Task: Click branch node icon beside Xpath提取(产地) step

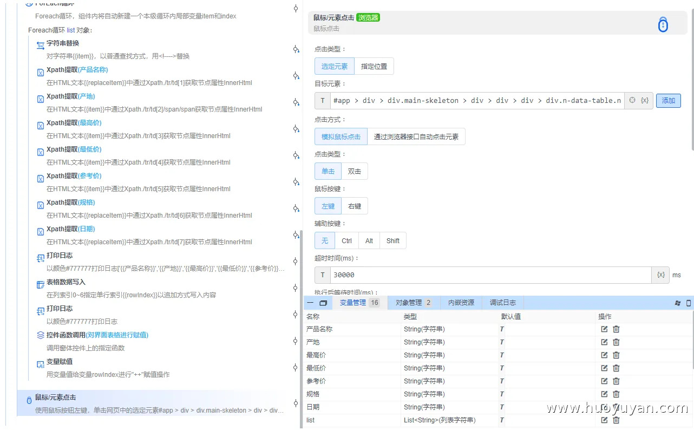Action: (296, 102)
